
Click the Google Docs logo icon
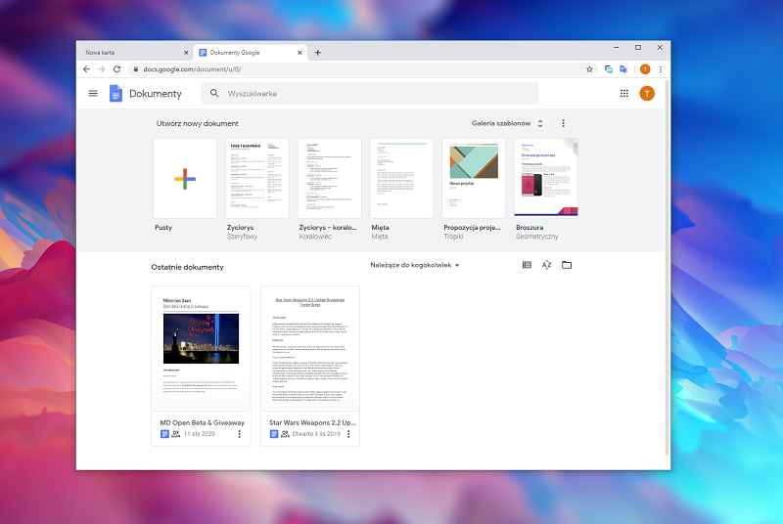pos(115,93)
